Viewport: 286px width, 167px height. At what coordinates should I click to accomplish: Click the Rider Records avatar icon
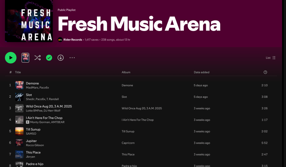pyautogui.click(x=60, y=40)
